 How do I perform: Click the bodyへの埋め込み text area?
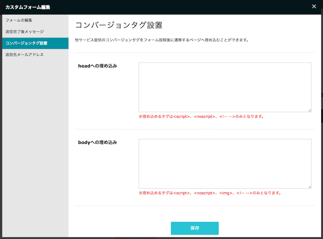point(225,164)
